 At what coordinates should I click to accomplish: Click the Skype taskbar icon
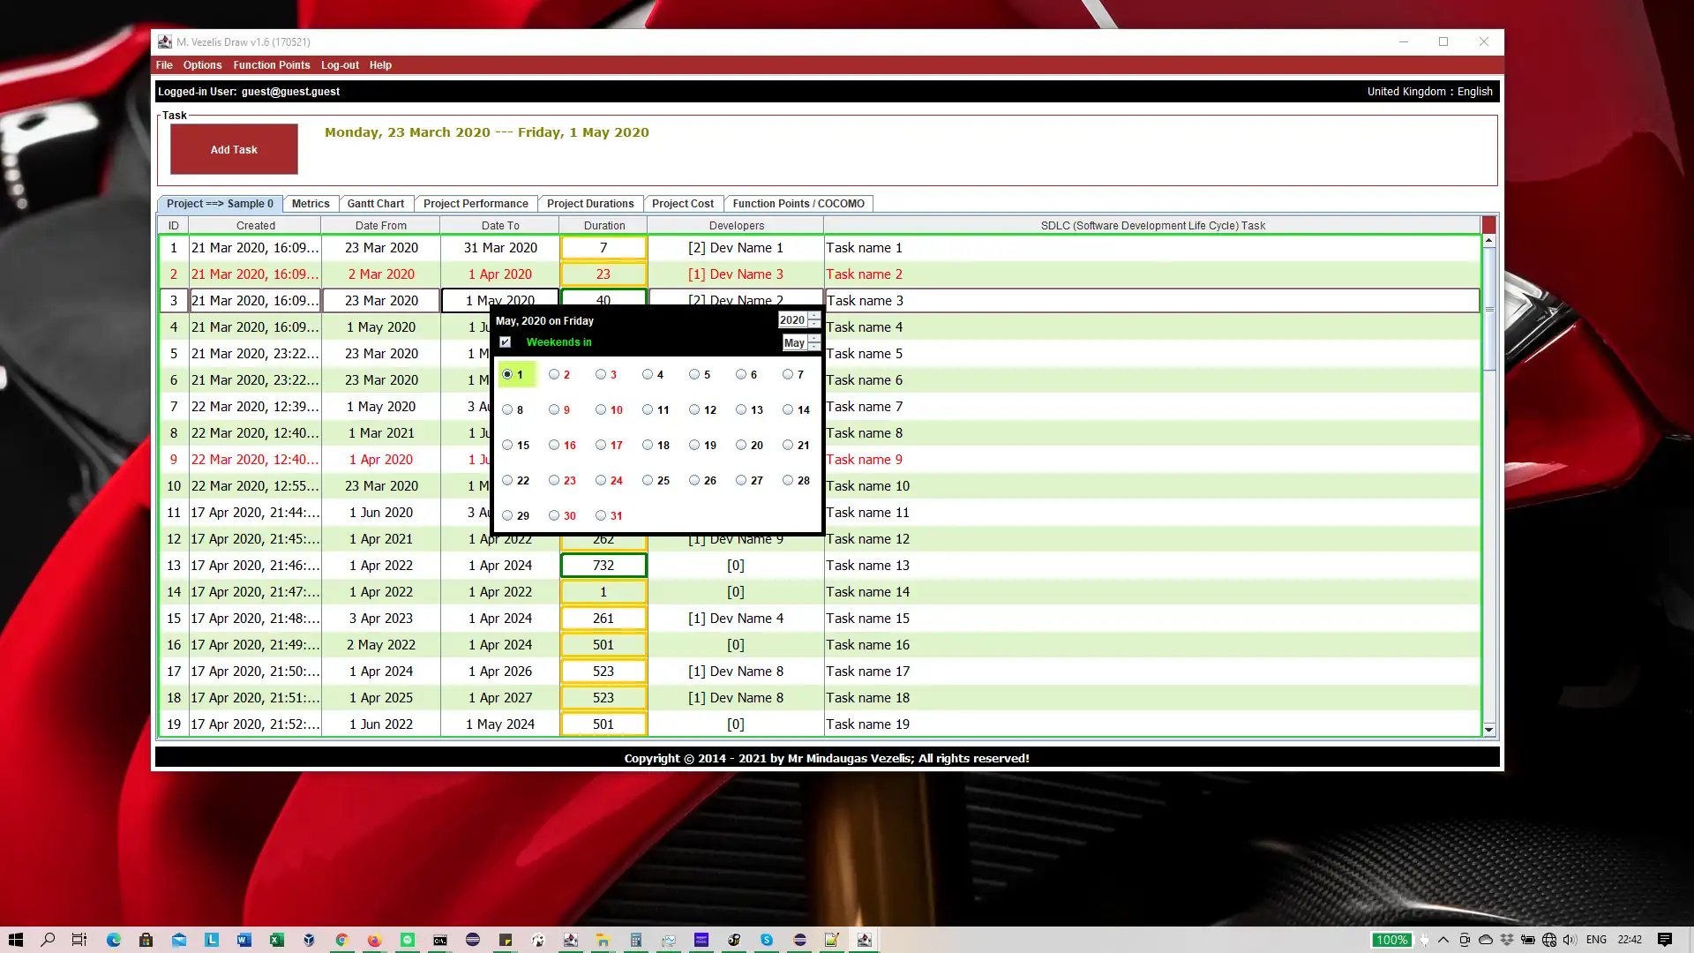tap(767, 940)
